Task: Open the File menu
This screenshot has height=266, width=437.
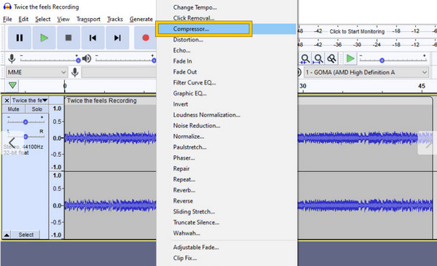Action: pos(7,19)
